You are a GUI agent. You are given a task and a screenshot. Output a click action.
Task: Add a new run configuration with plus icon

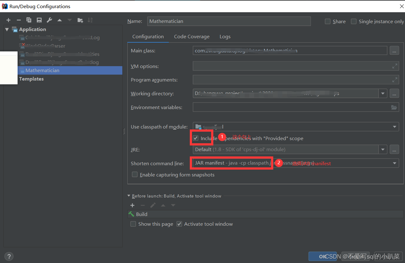pyautogui.click(x=8, y=20)
